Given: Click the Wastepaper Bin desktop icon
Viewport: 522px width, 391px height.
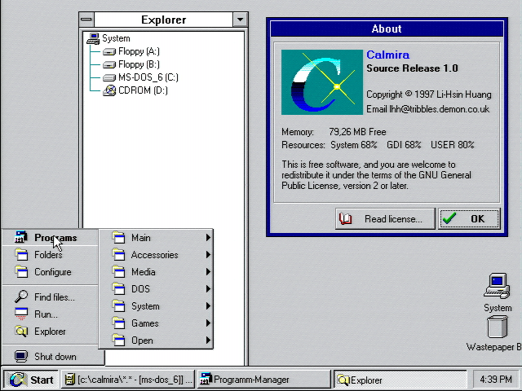Looking at the screenshot, I should tap(497, 327).
